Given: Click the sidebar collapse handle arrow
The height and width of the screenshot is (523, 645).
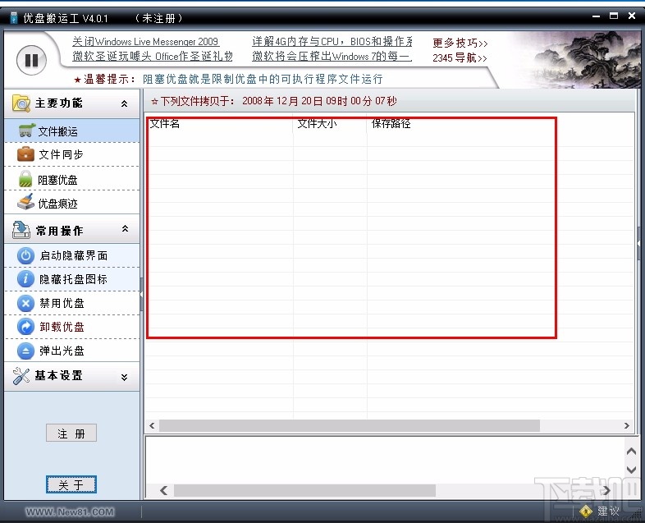Looking at the screenshot, I should click(x=141, y=295).
